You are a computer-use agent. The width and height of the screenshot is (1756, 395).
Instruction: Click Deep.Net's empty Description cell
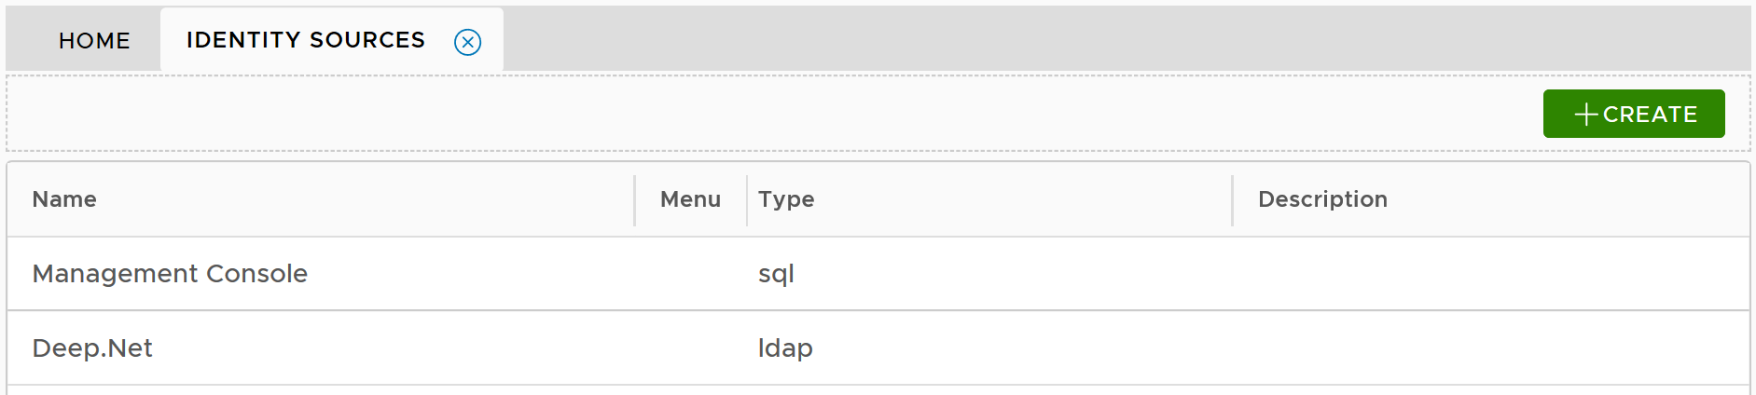tap(1489, 348)
